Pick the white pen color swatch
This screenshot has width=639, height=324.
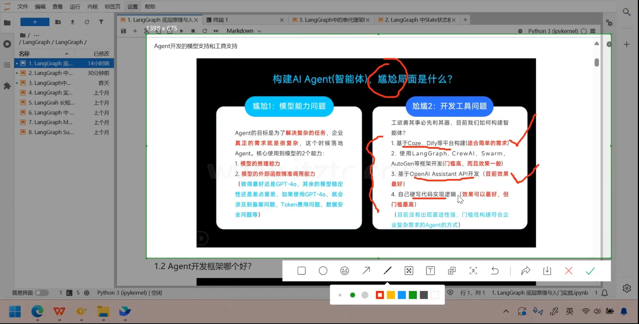435,295
